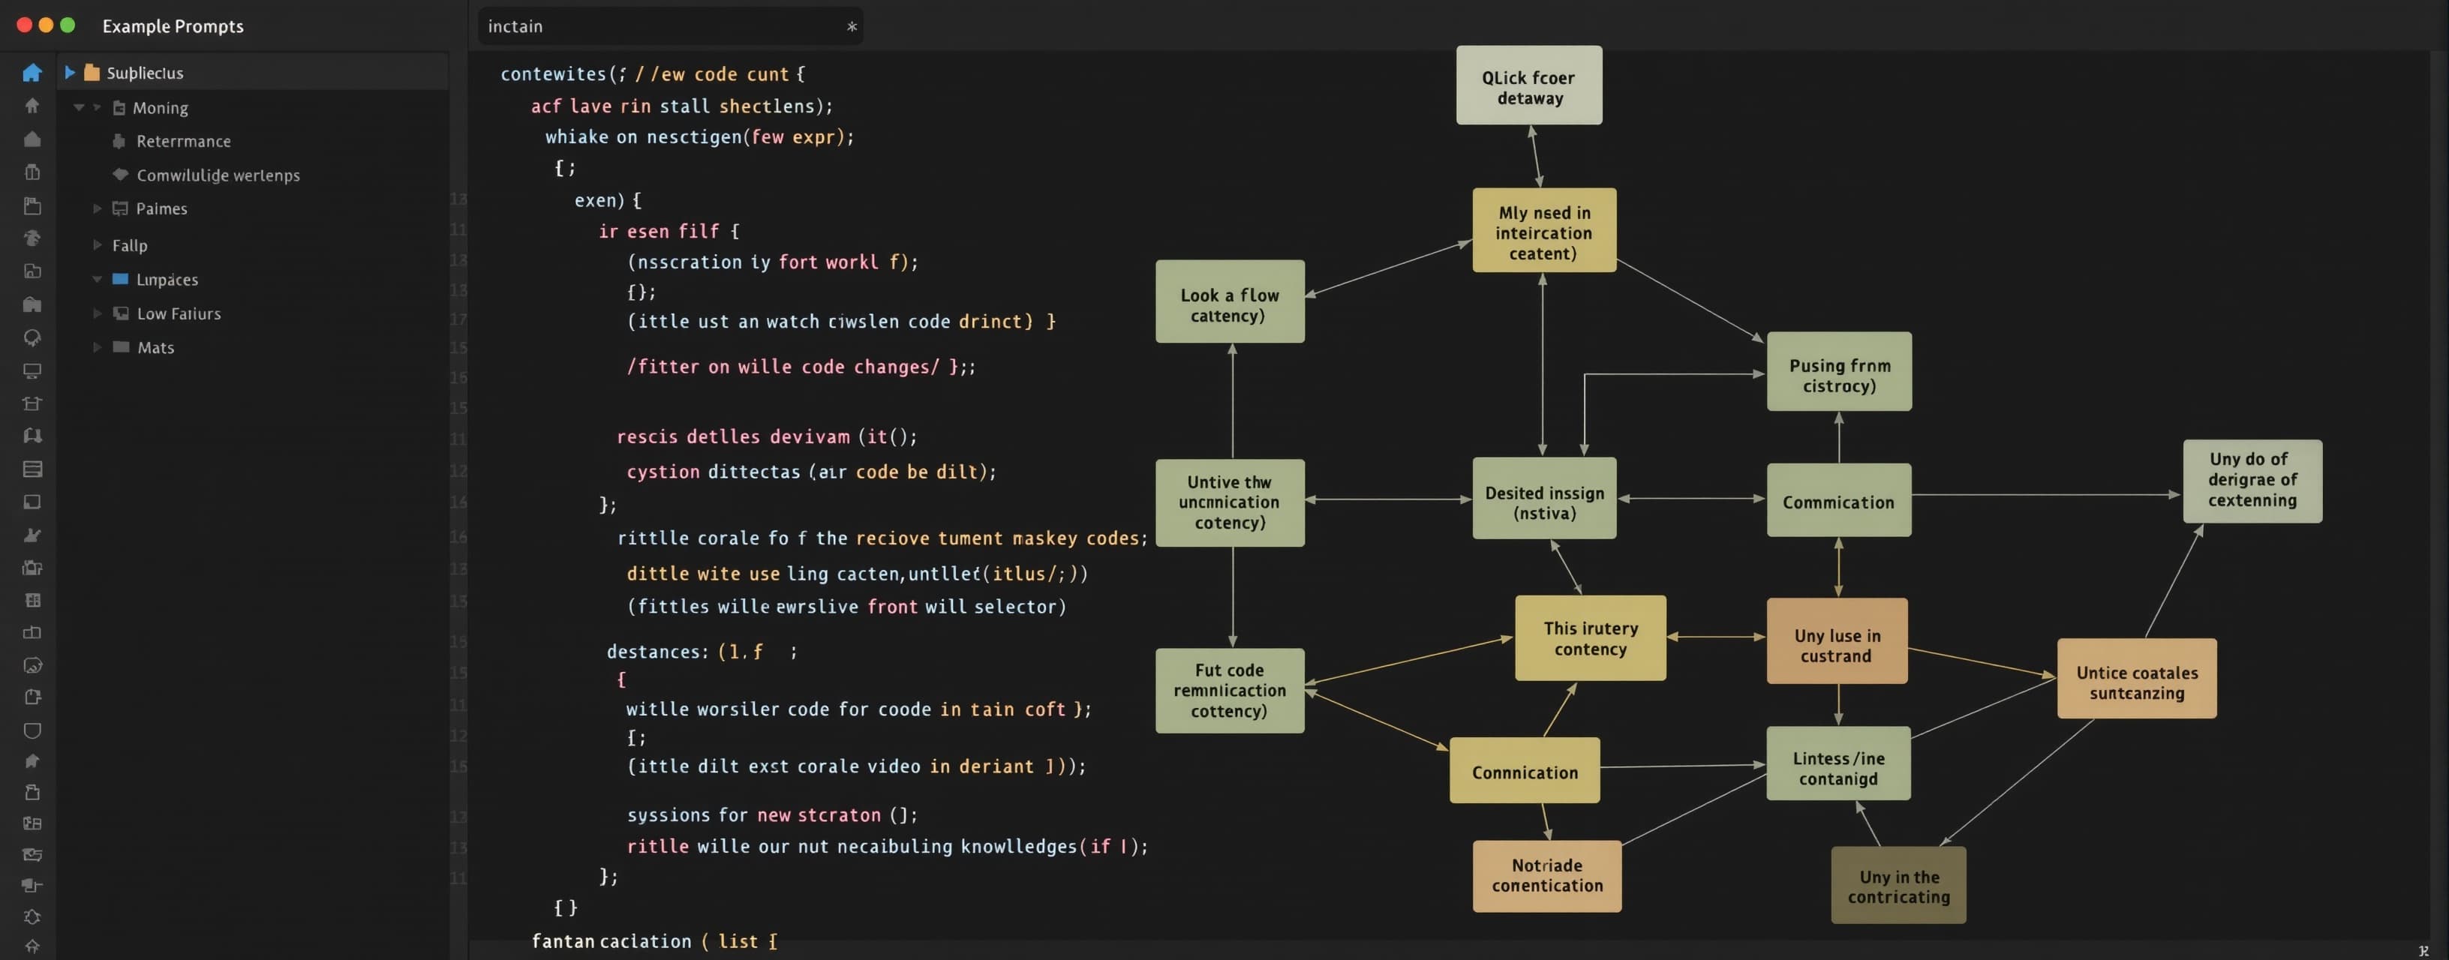
Task: Click the shield icon in sidebar
Action: (x=32, y=730)
